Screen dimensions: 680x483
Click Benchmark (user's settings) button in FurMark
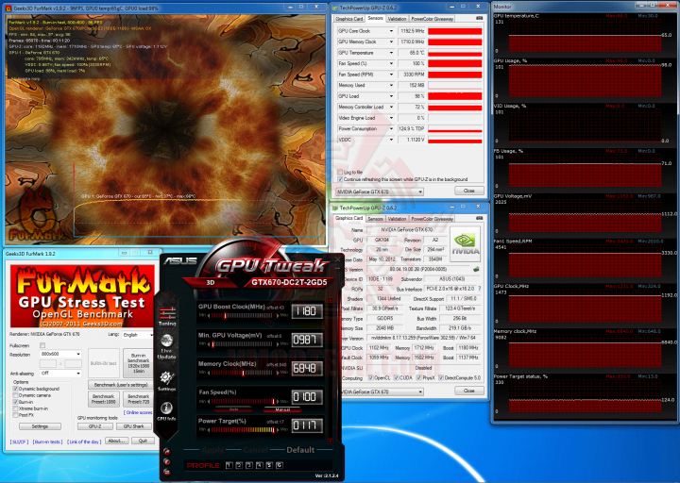121,385
